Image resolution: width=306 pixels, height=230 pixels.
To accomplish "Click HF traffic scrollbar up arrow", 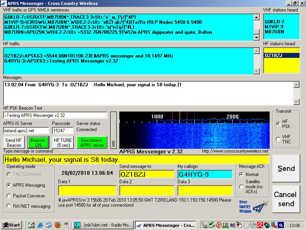I will tap(256, 51).
